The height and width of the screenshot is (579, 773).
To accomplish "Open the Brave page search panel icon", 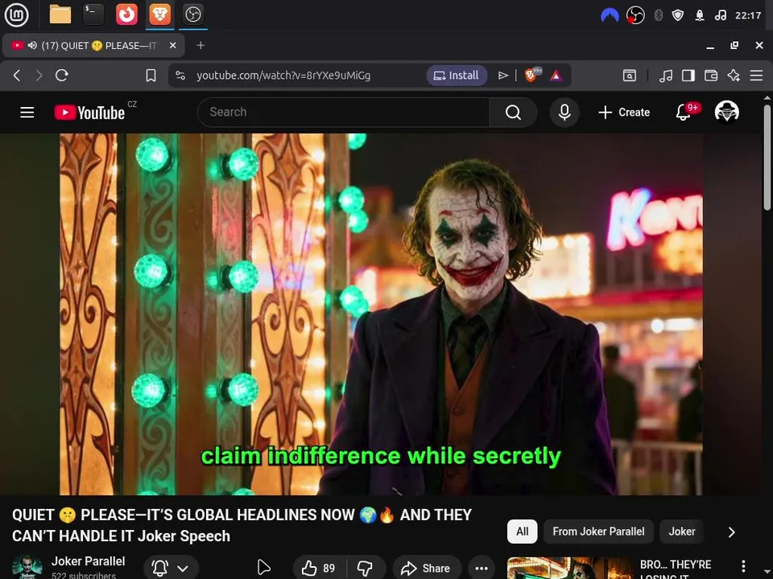I will tap(630, 76).
